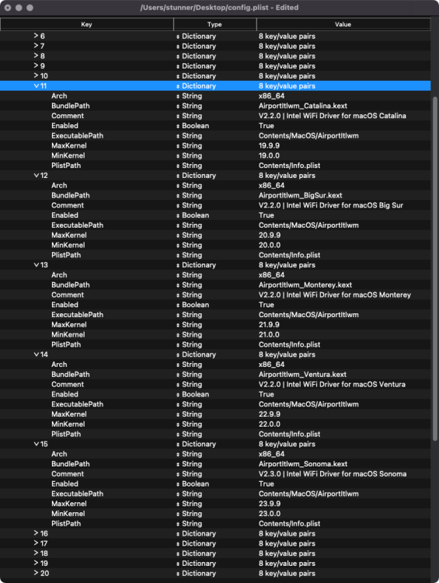This screenshot has height=583, width=439.
Task: Expand dictionary item 19
Action: 36,563
